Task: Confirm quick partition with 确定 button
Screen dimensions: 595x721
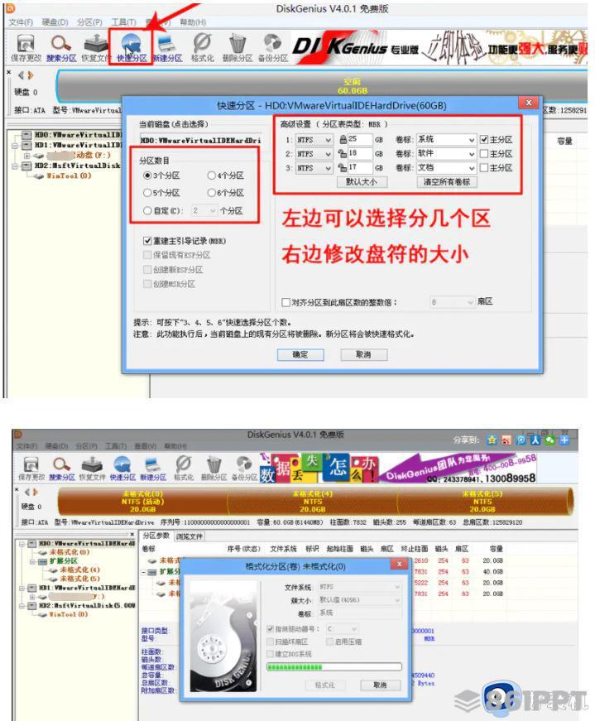Action: click(300, 354)
